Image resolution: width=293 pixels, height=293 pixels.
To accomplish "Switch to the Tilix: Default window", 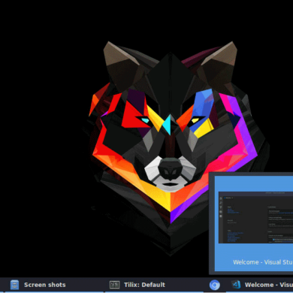I will click(153, 285).
